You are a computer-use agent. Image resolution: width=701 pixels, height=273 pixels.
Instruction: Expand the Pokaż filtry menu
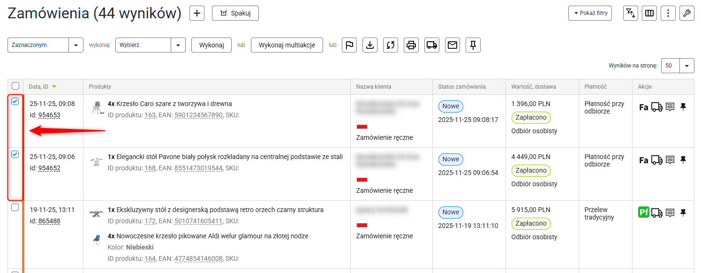tap(590, 13)
